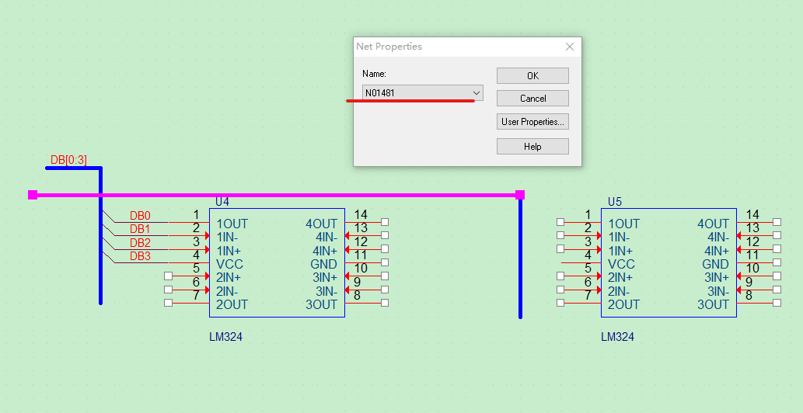Screen dimensions: 803x413
Task: Click U5 pin 10 3IN+ end square
Action: point(777,276)
